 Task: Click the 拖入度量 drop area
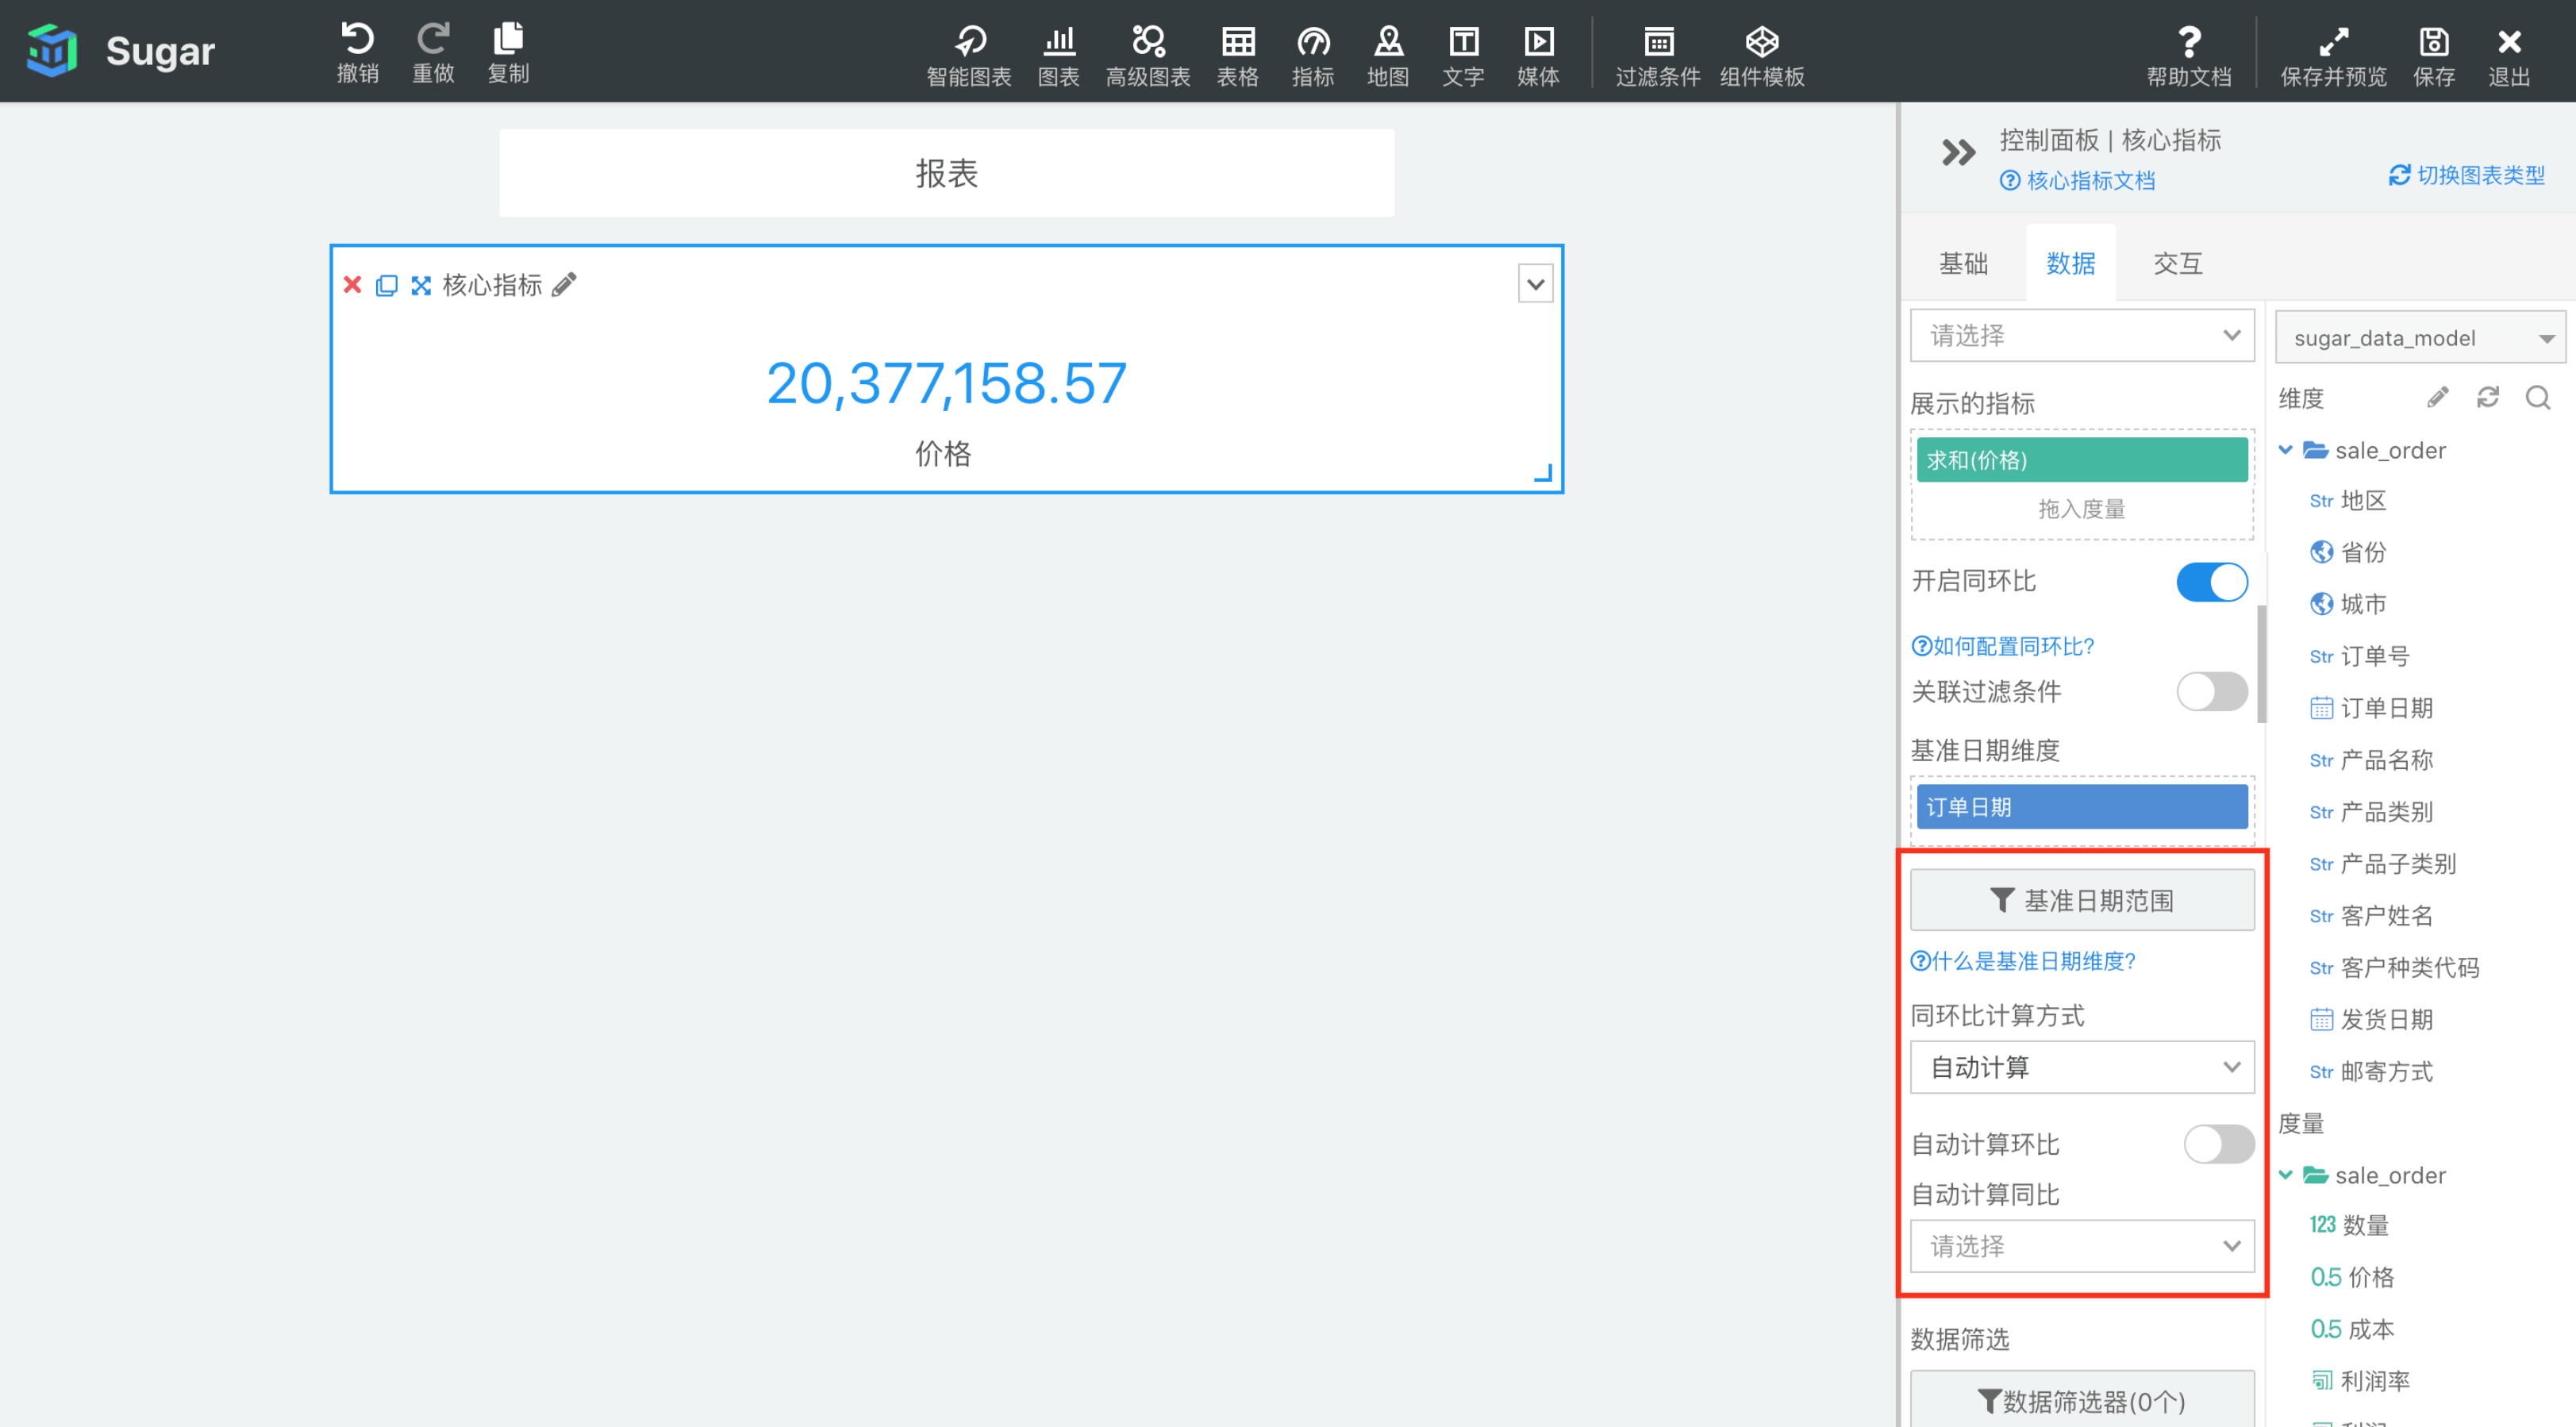pyautogui.click(x=2082, y=509)
